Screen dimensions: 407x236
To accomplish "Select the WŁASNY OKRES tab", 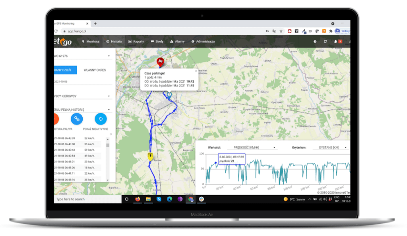I will pos(95,70).
